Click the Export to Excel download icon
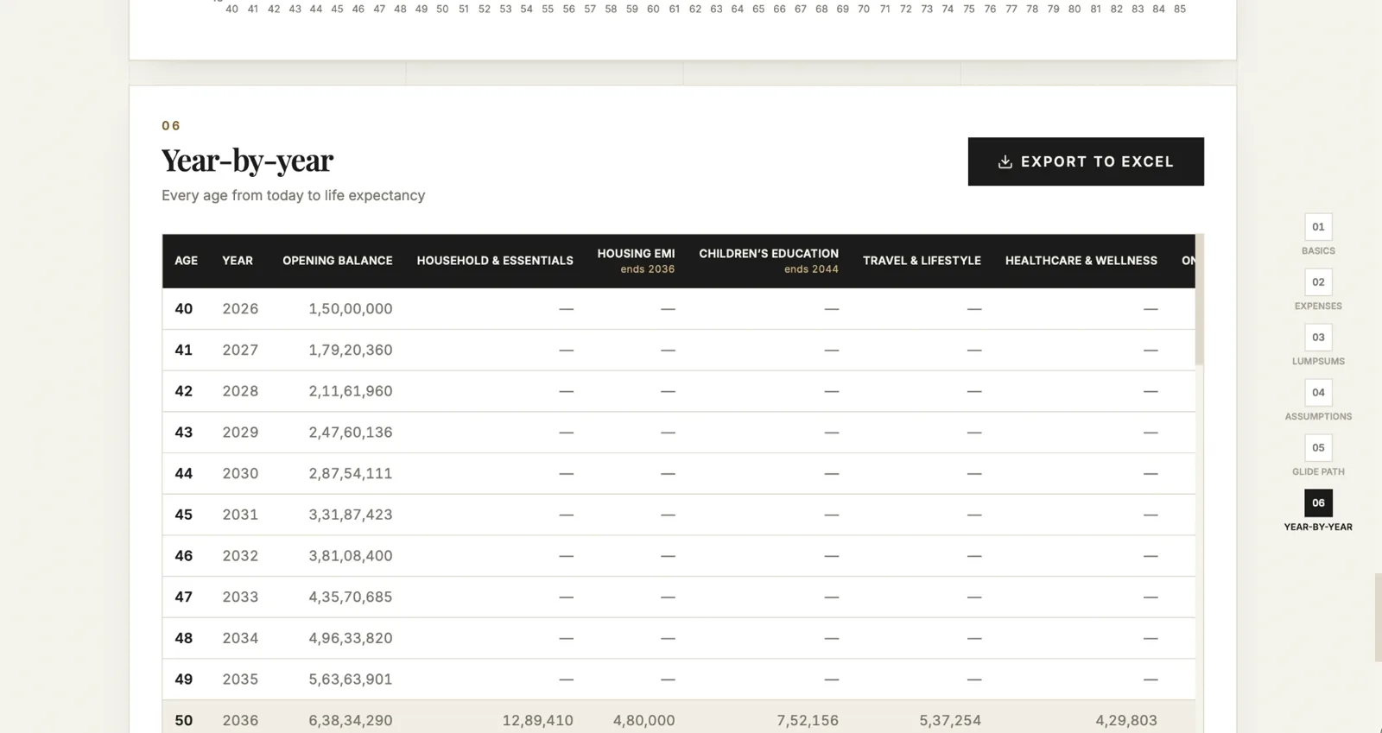Viewport: 1382px width, 733px height. [1005, 161]
